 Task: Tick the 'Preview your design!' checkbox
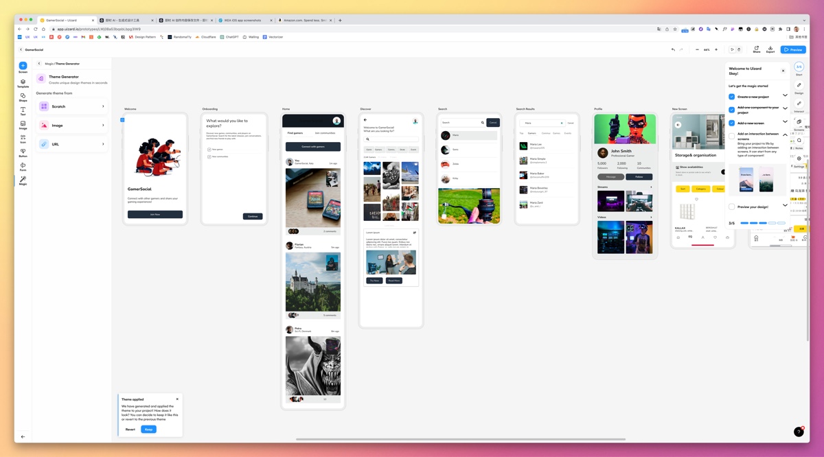(x=732, y=207)
